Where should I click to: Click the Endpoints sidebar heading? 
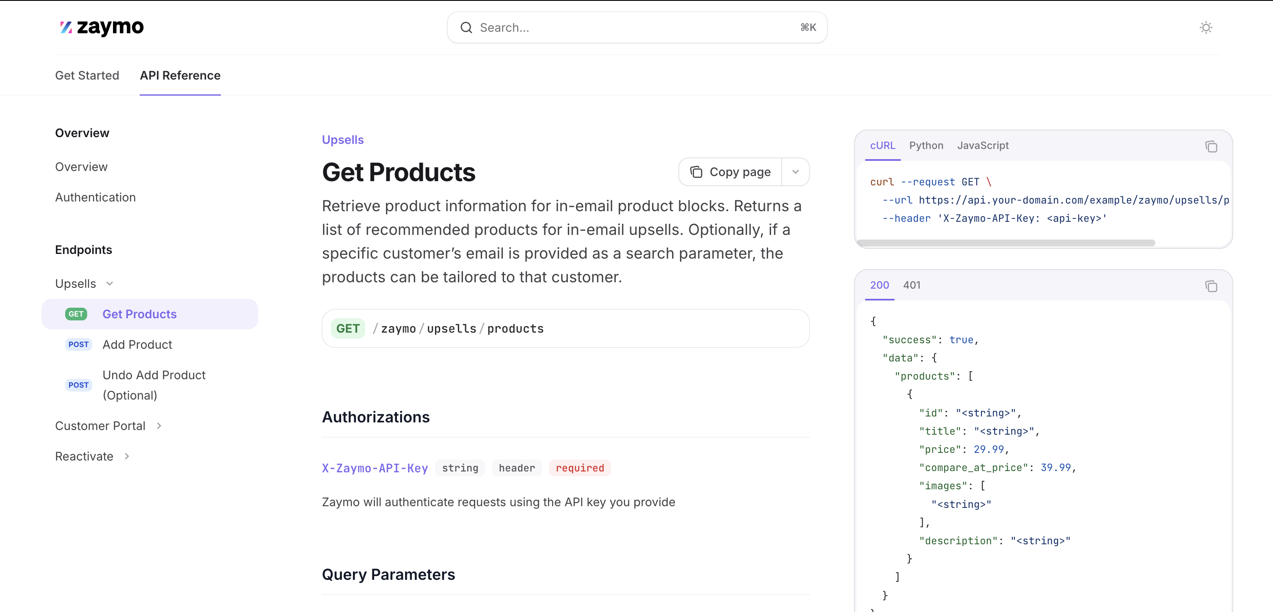(x=83, y=250)
